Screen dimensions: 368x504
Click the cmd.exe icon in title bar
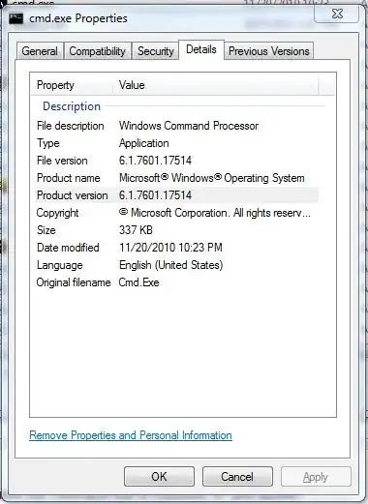pyautogui.click(x=16, y=18)
